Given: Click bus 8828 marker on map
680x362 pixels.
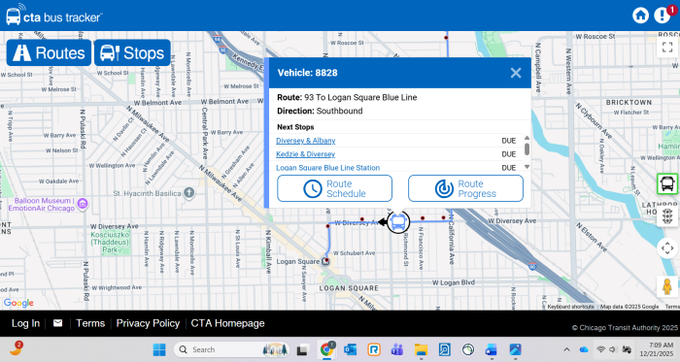Looking at the screenshot, I should [x=398, y=221].
